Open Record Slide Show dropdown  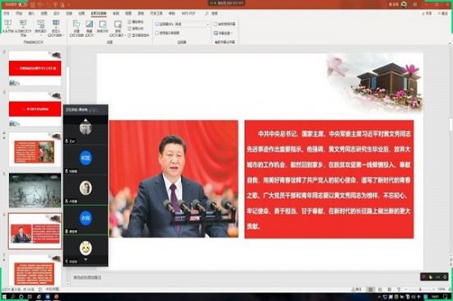118,28
